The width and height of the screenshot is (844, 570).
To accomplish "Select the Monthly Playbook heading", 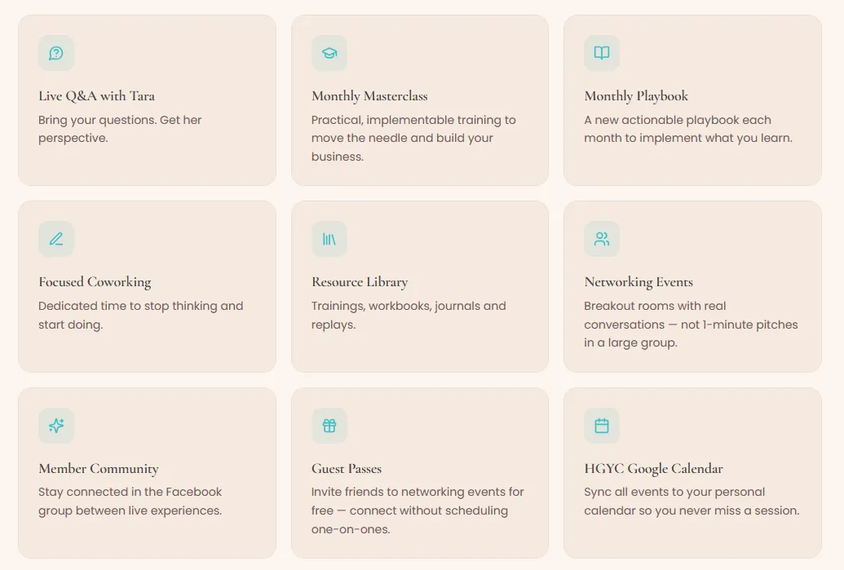I will coord(636,96).
